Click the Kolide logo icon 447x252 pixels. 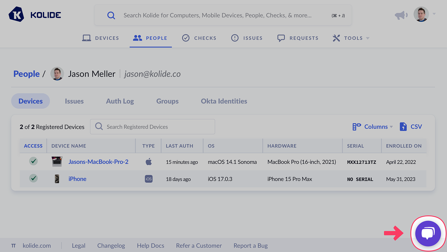[17, 14]
